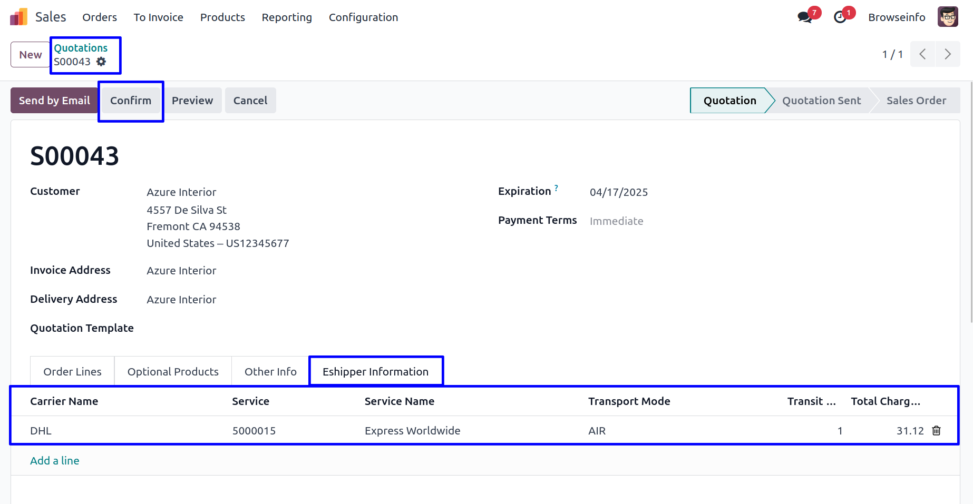The image size is (973, 504).
Task: Click the Quotations breadcrumb link
Action: [x=81, y=48]
